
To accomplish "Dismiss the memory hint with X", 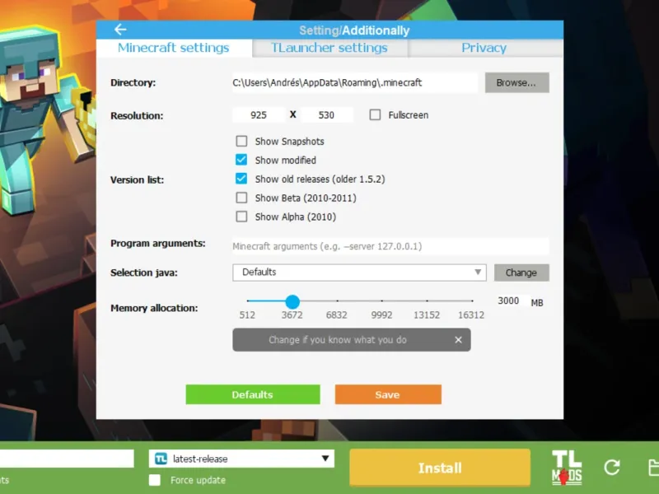I will click(458, 340).
